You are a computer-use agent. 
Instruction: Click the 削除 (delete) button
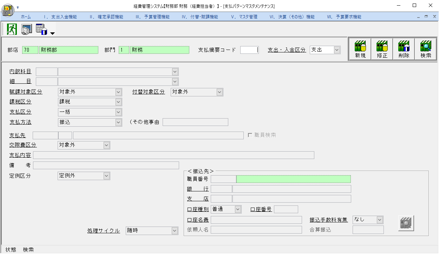[404, 50]
